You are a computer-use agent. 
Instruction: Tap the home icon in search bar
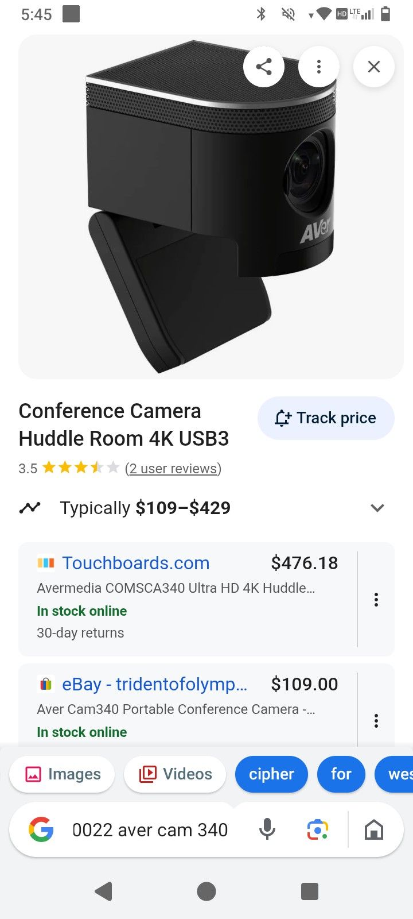(x=374, y=829)
